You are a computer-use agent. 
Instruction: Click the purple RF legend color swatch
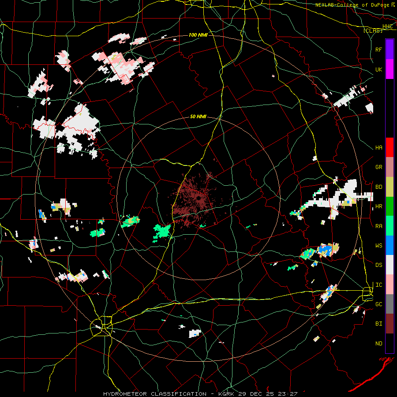390,49
